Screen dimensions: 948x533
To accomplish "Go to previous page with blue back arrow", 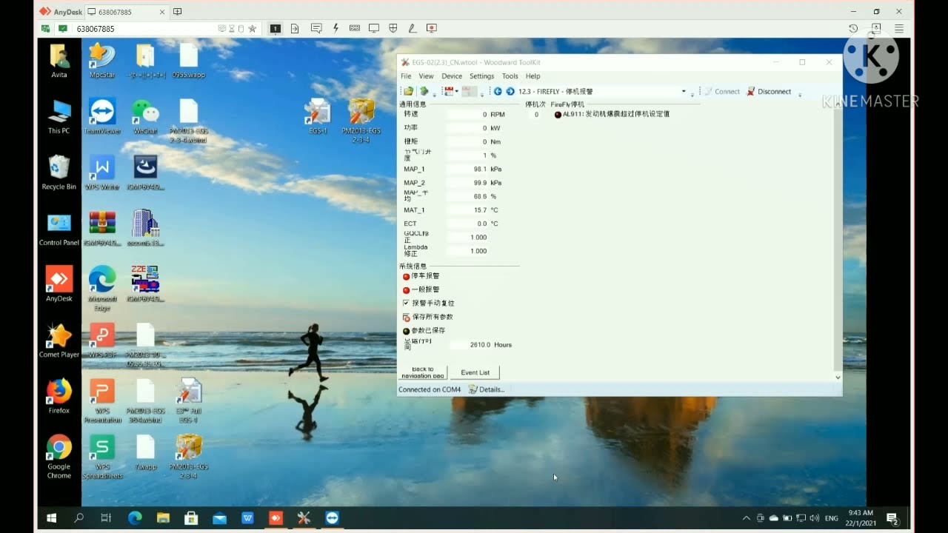I will click(x=498, y=91).
